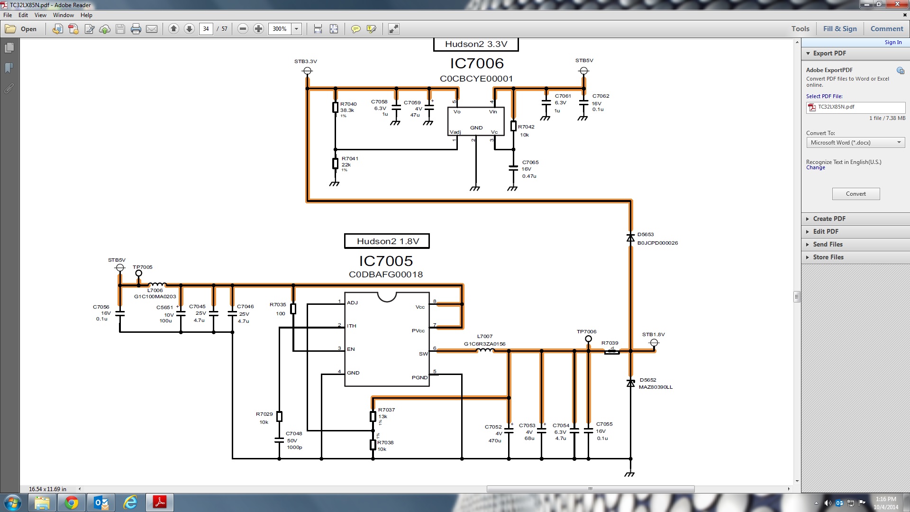This screenshot has width=910, height=512.
Task: Click the Print file icon
Action: 136,29
